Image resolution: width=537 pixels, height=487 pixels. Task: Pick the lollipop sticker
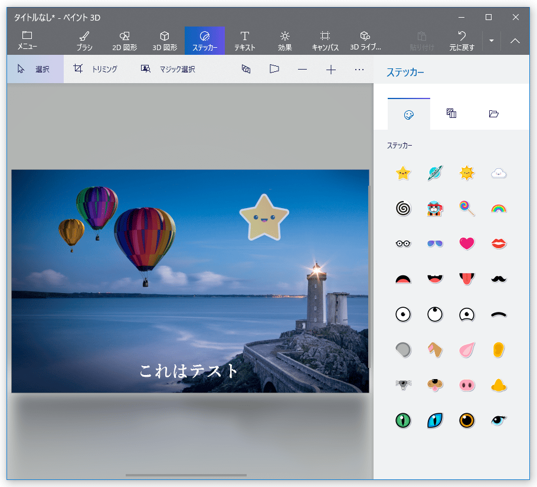point(467,209)
